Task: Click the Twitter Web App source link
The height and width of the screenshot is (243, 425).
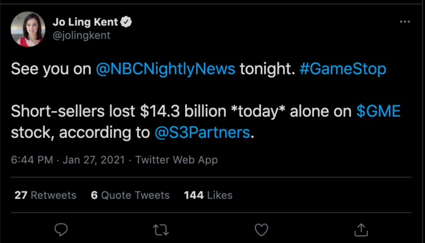Action: (x=176, y=160)
